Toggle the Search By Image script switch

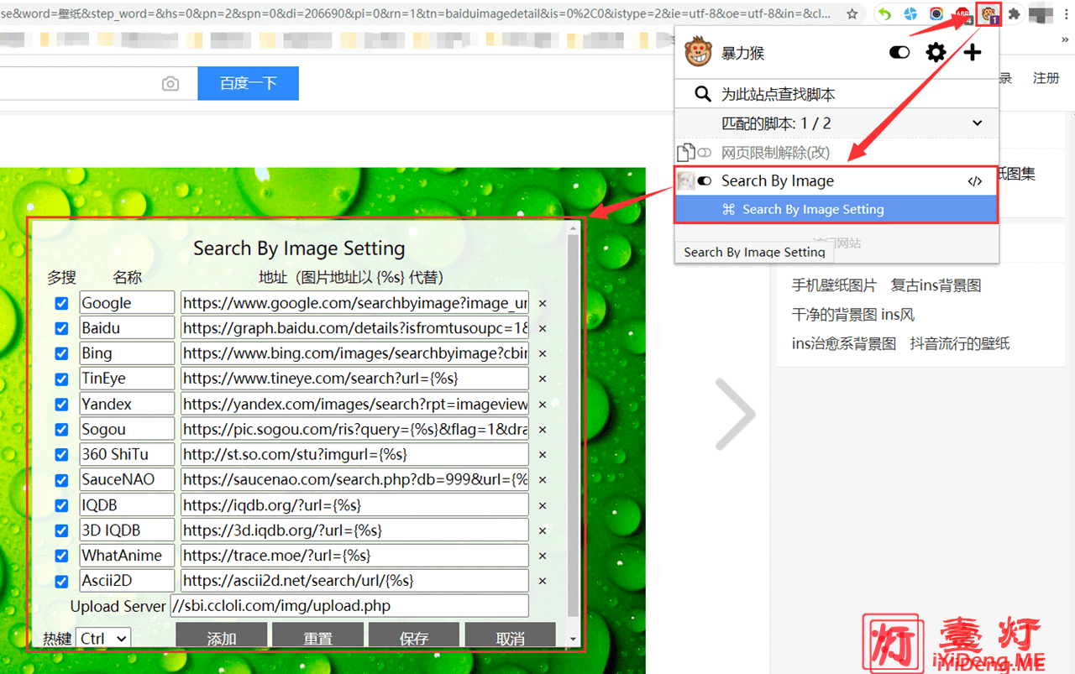tap(705, 181)
